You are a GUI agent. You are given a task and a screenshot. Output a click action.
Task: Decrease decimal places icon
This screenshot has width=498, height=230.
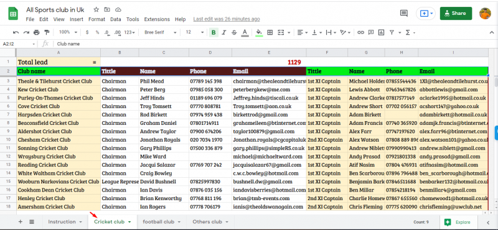[107, 32]
